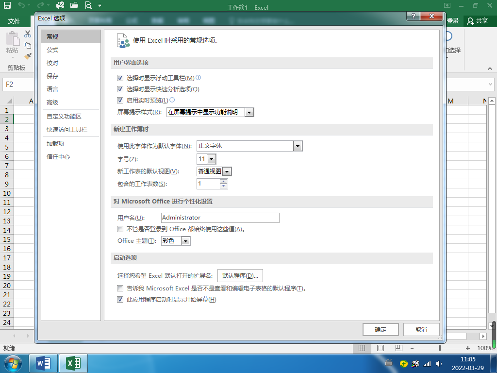Open ScreenTip style dropdown
The image size is (497, 373).
click(x=249, y=112)
